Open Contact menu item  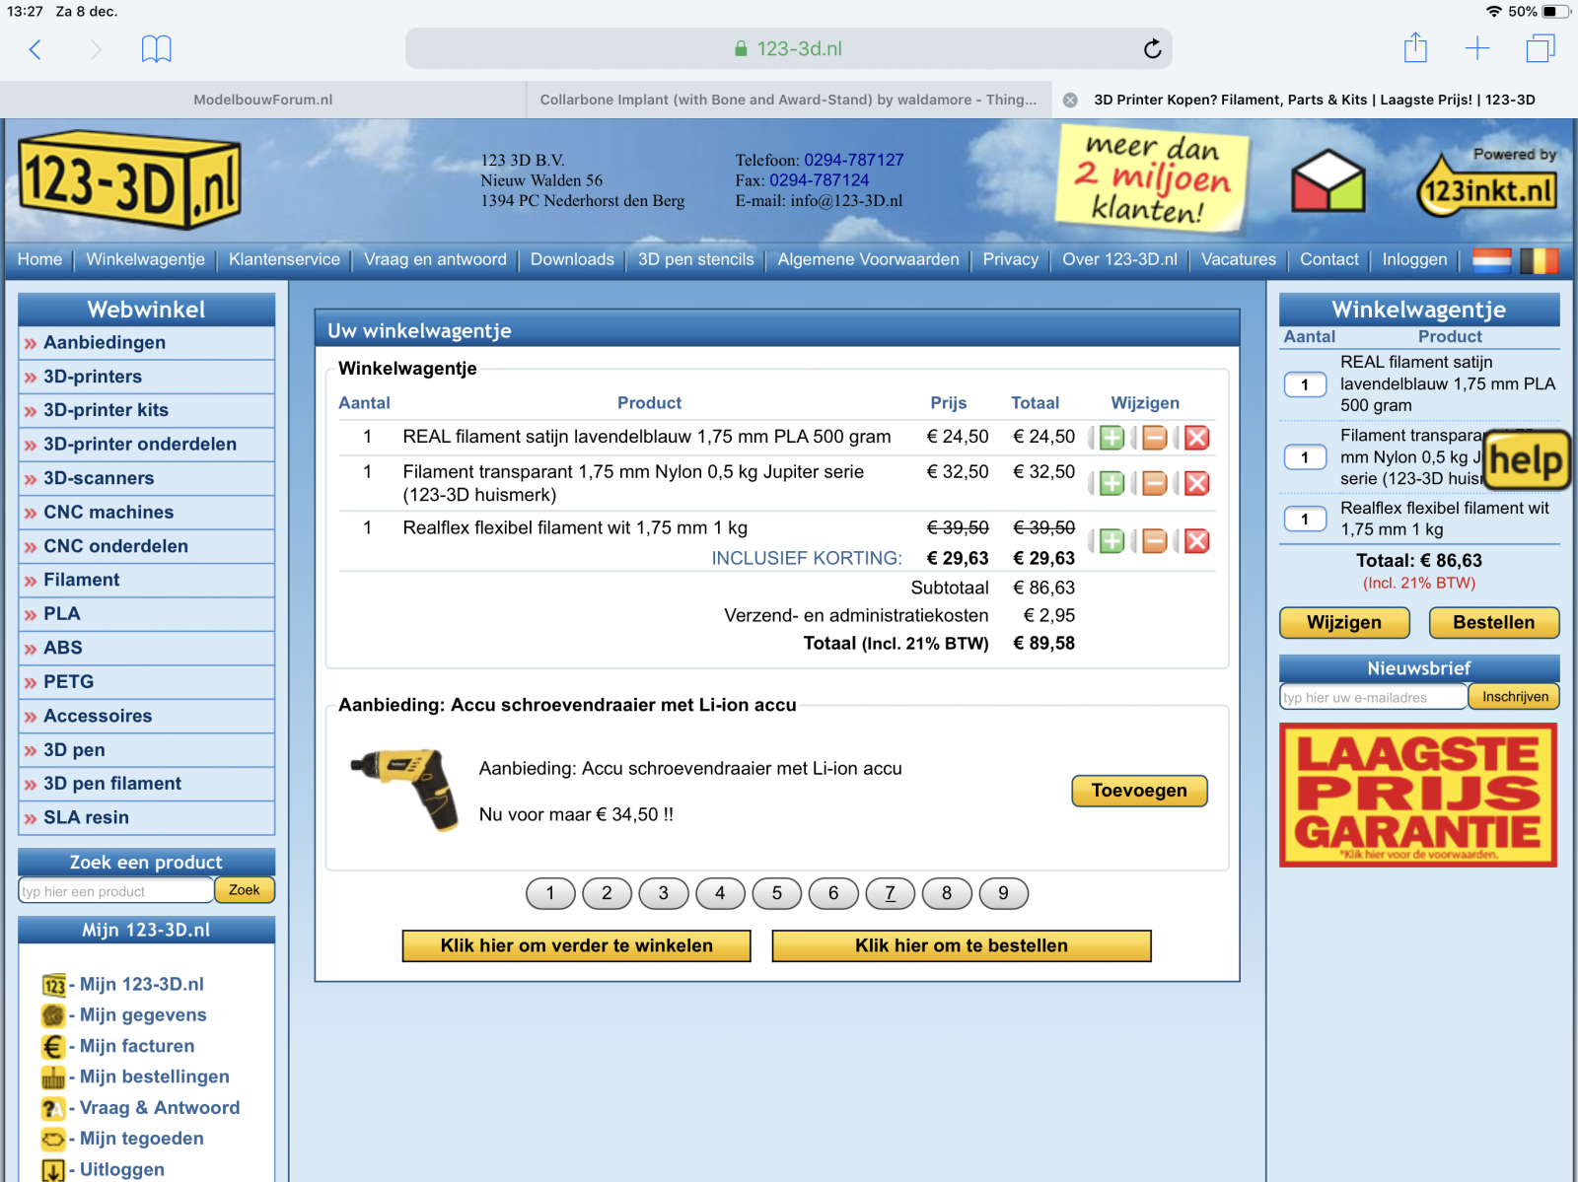coord(1328,259)
